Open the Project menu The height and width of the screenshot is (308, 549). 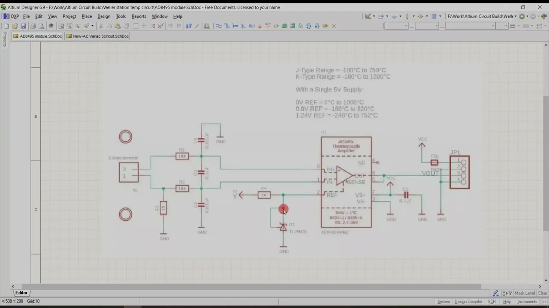69,16
